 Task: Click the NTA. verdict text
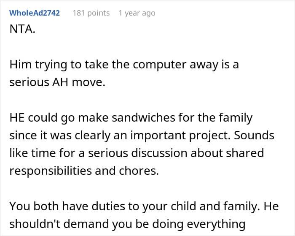click(x=22, y=29)
